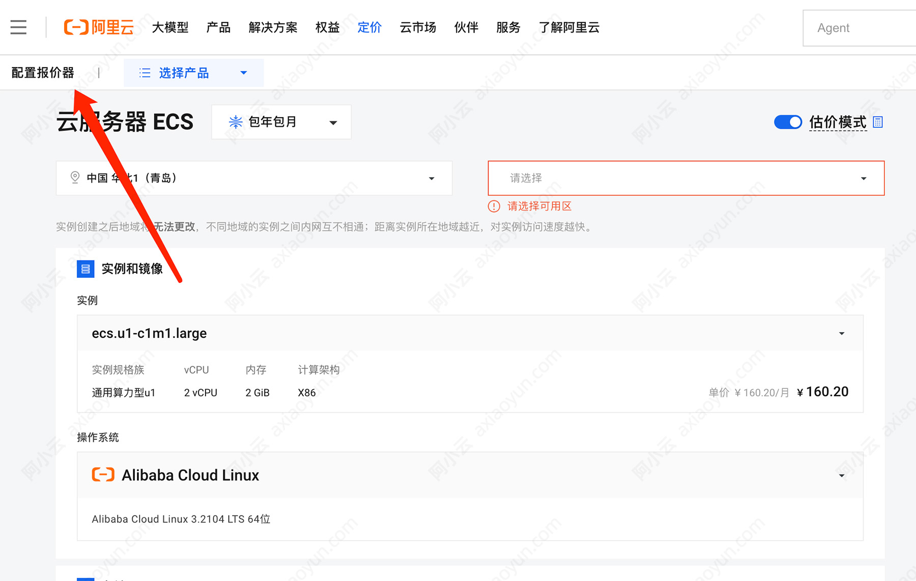
Task: Expand the ecs.u1-c1m1.large instance dropdown
Action: [x=470, y=333]
